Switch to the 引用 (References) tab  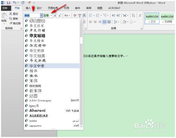click(x=66, y=8)
